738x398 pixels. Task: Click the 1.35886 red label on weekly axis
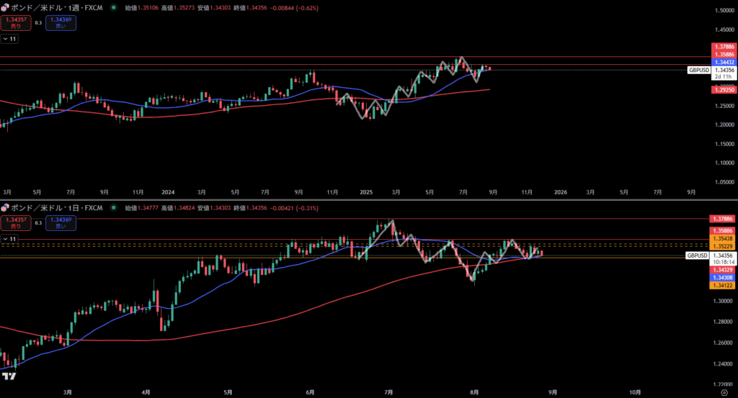(724, 55)
